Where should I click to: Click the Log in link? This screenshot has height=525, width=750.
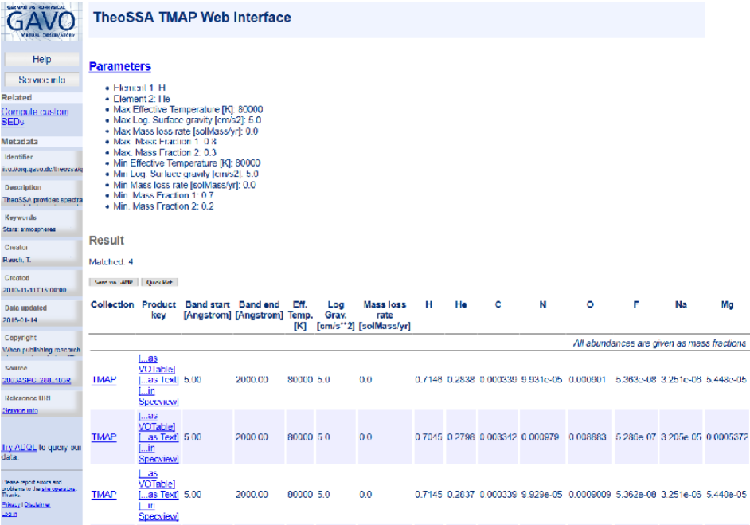9,513
